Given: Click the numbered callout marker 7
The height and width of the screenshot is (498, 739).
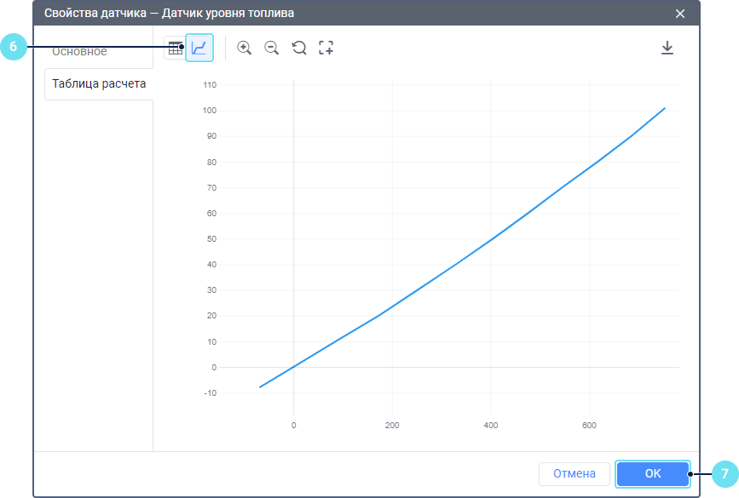Looking at the screenshot, I should pos(725,473).
